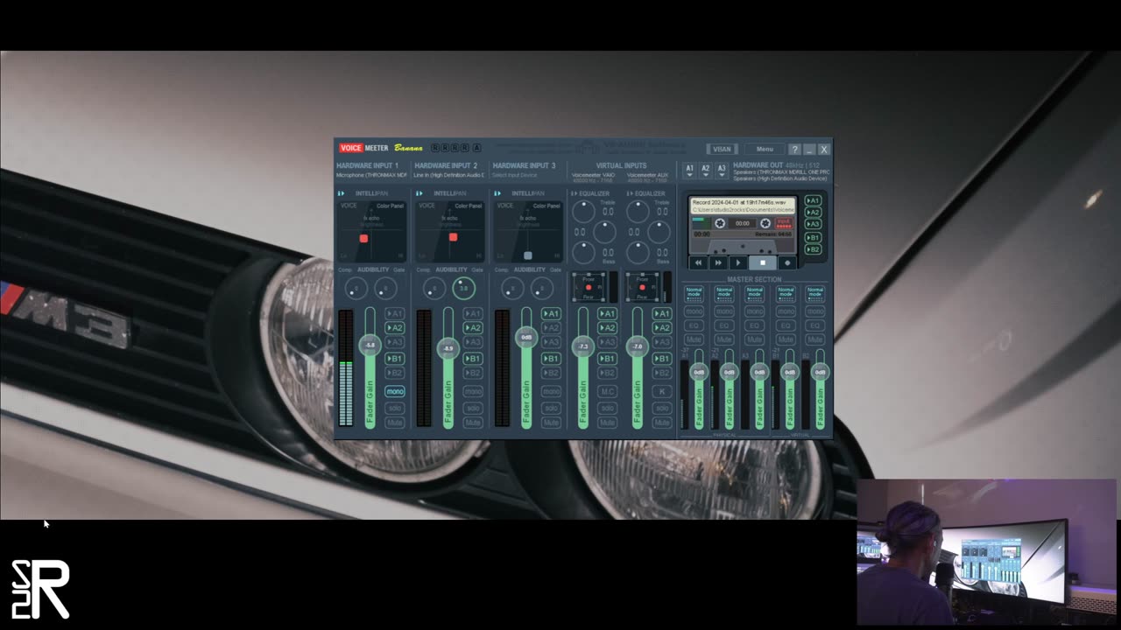Viewport: 1121px width, 630px height.
Task: Mute Hardware Input 1
Action: tap(395, 423)
